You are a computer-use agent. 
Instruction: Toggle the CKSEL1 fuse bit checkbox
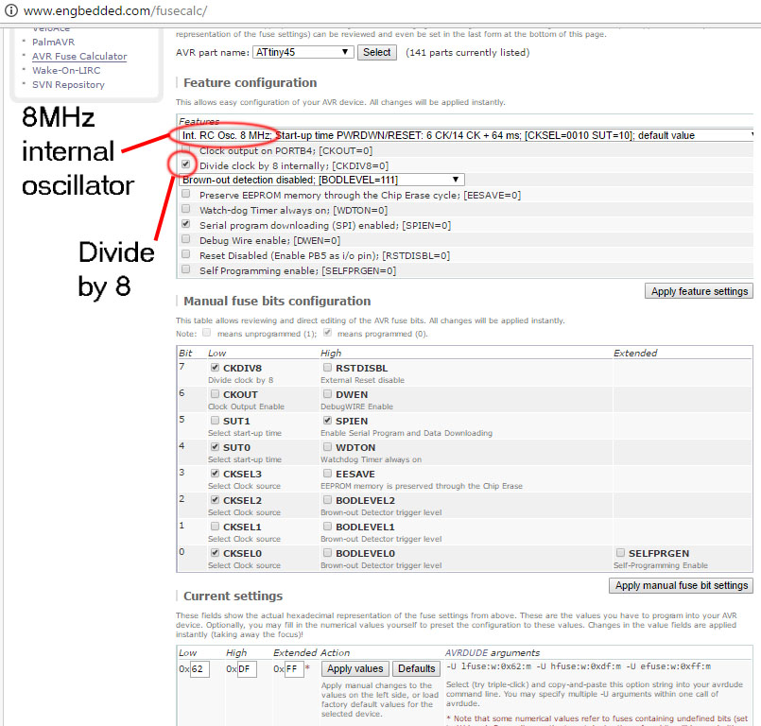(215, 526)
